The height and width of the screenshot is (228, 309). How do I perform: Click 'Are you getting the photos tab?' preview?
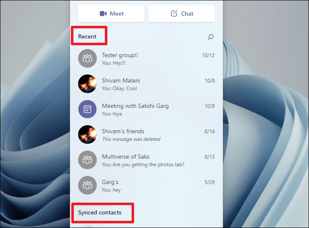(x=143, y=165)
